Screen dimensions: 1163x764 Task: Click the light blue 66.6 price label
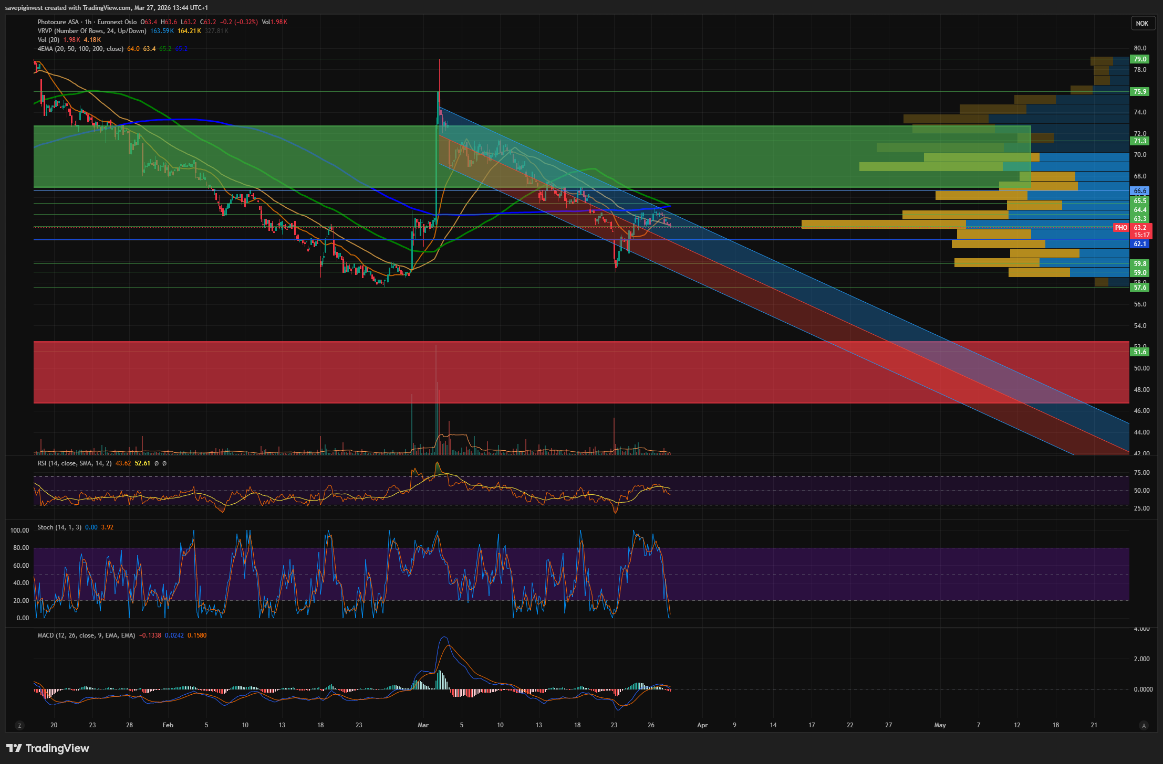tap(1139, 191)
